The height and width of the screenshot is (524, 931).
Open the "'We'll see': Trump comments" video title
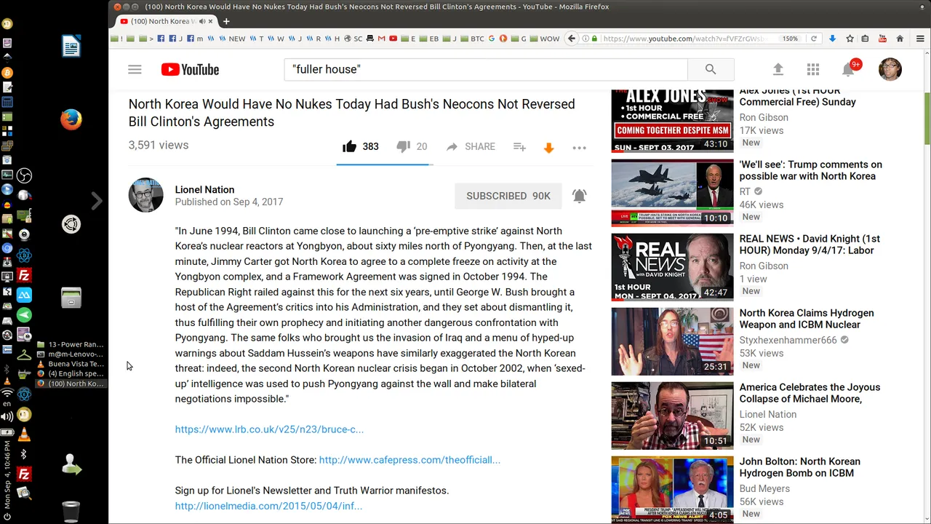tap(810, 170)
